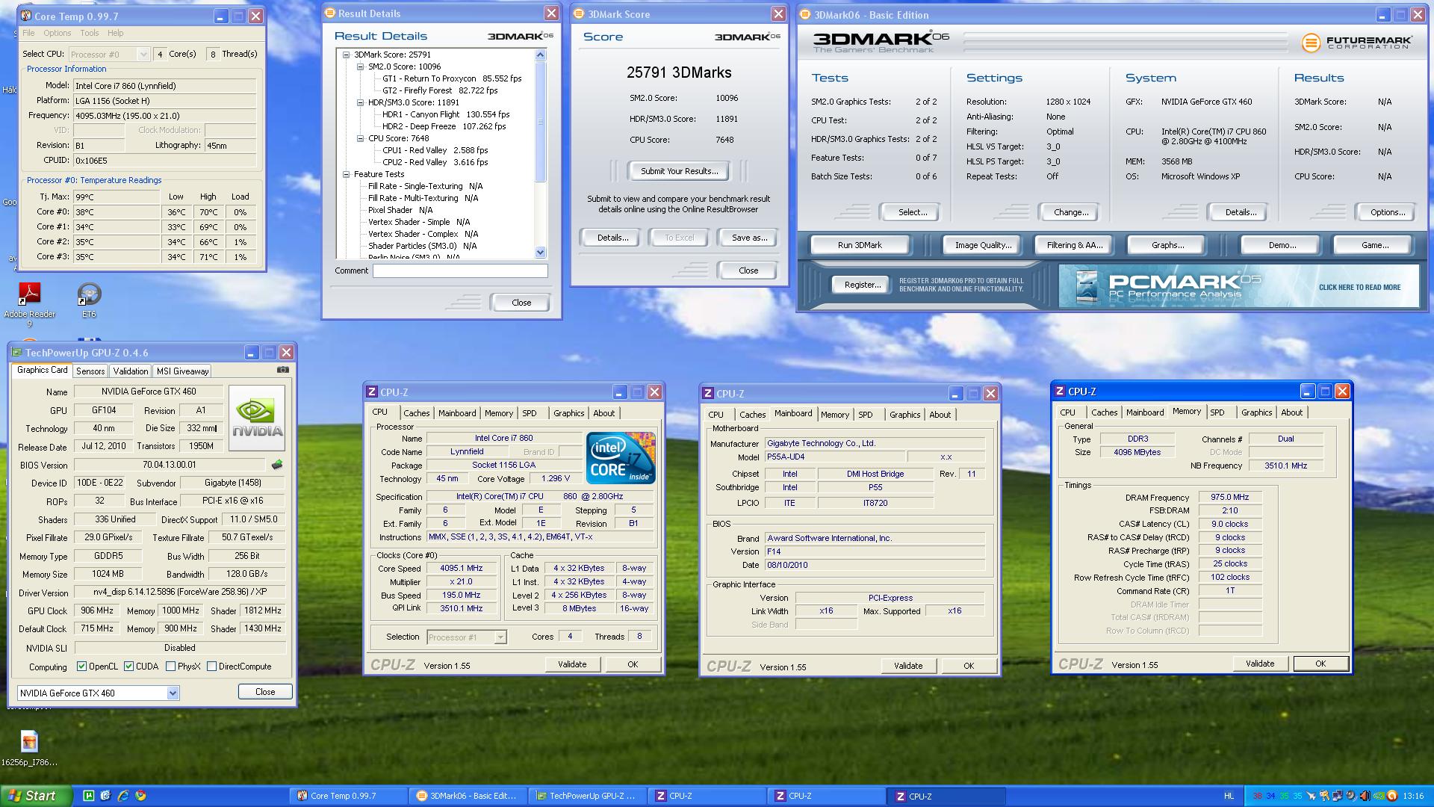The height and width of the screenshot is (807, 1434).
Task: Open SPD tab in CPU-Z Memory window
Action: click(1217, 412)
